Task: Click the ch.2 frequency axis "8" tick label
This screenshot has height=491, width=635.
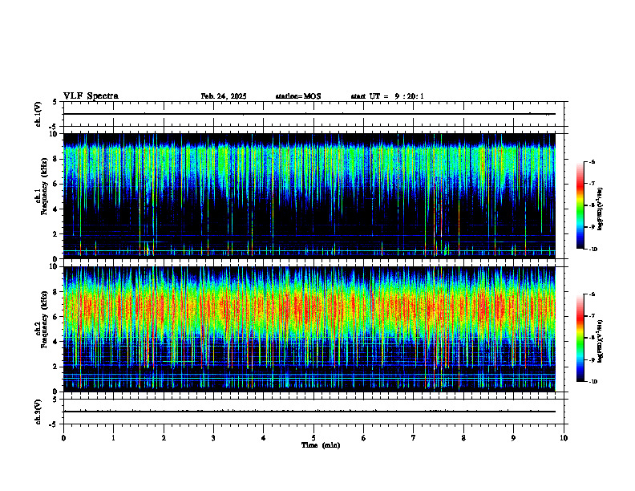Action: coord(55,292)
